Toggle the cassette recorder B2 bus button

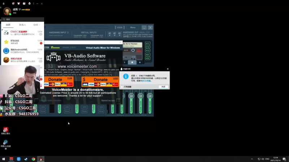(148, 58)
